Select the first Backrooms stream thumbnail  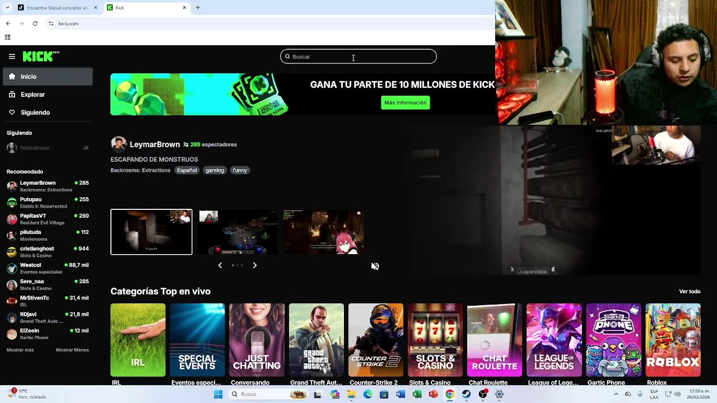pos(151,232)
